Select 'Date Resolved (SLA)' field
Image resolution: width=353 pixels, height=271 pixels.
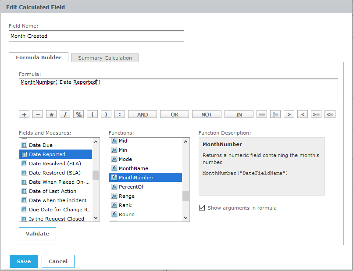coord(56,164)
